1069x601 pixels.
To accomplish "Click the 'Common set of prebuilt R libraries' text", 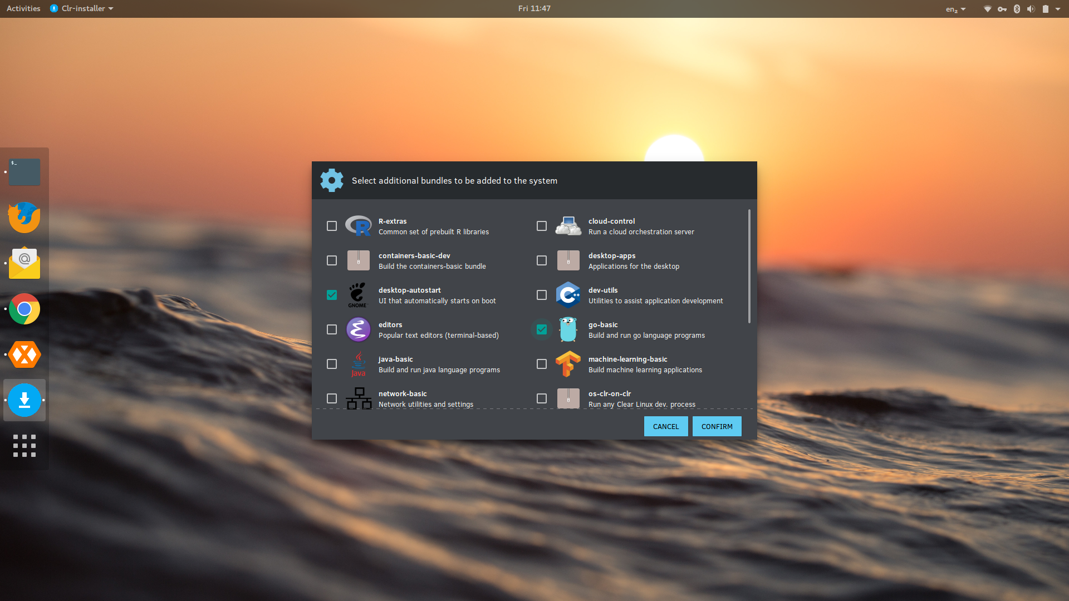I will pos(434,232).
